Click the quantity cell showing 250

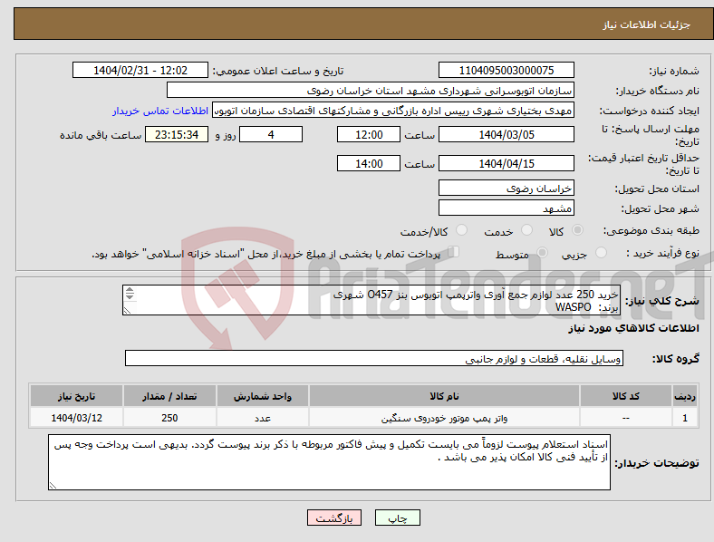pos(169,418)
